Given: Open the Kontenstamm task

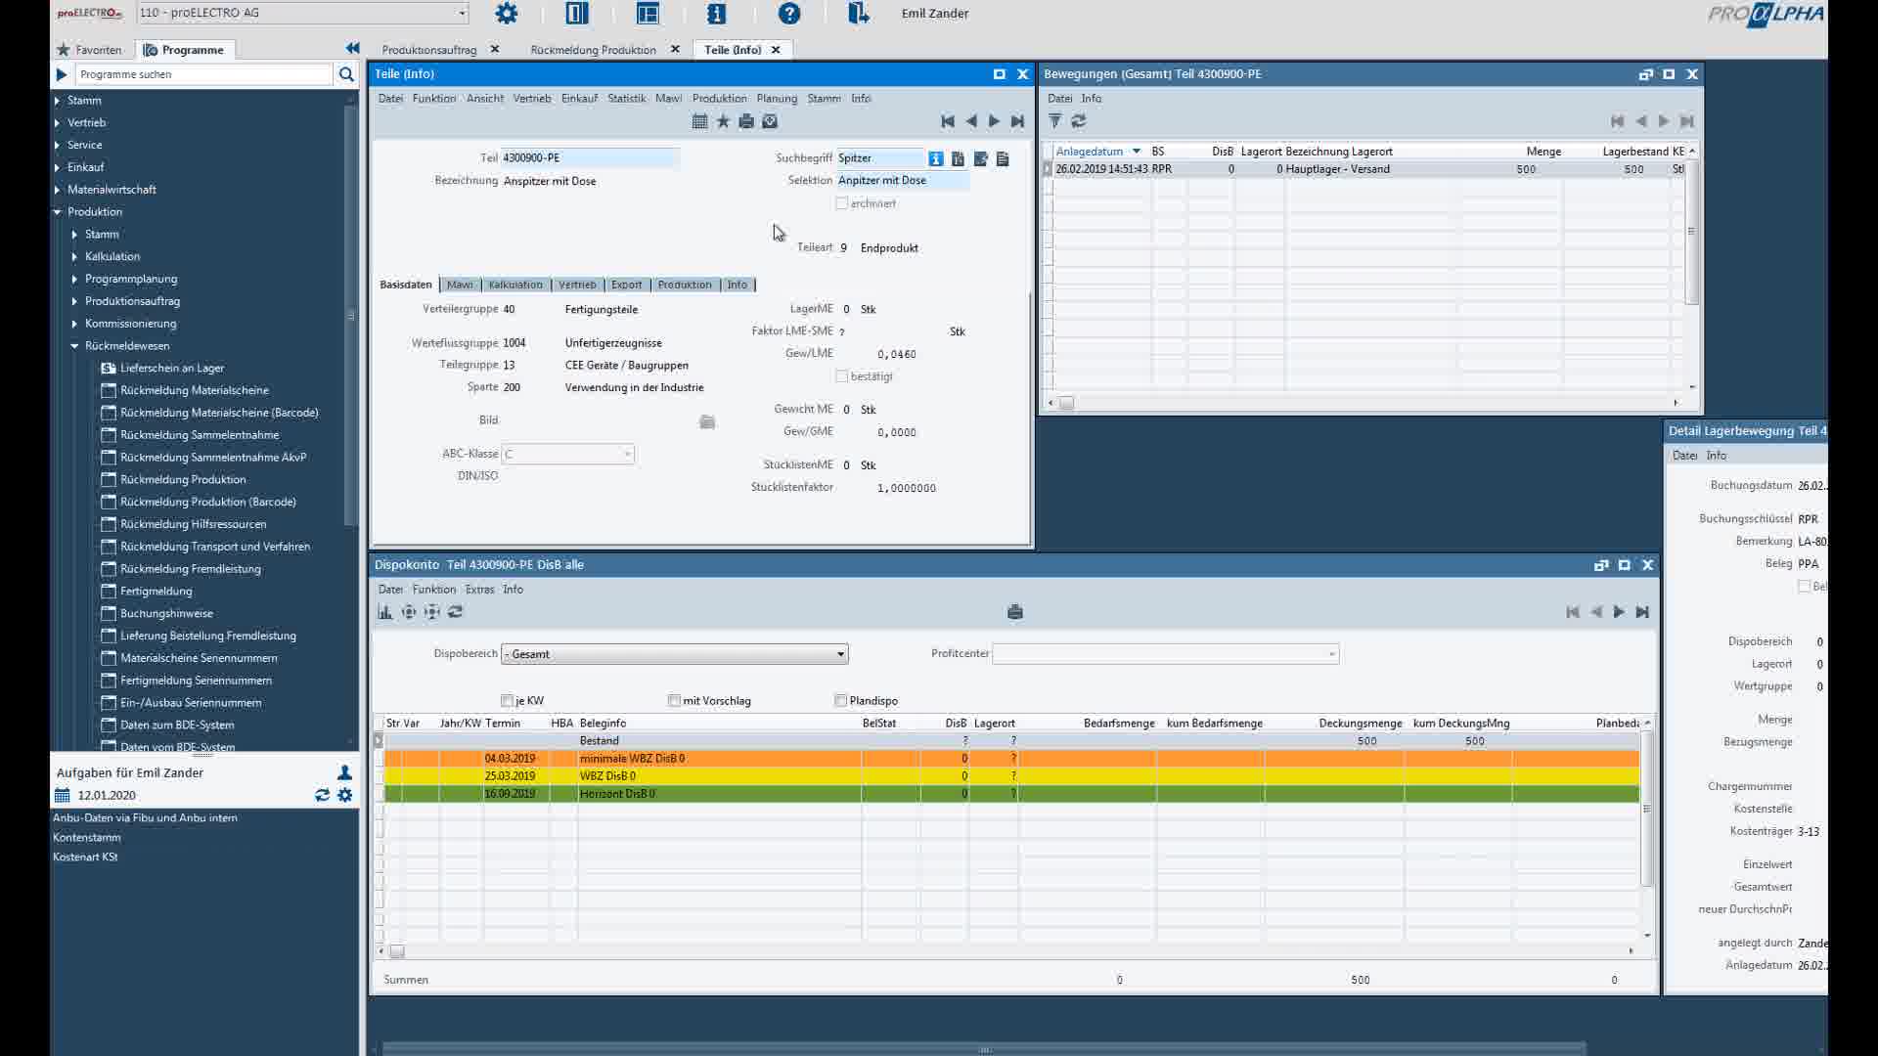Looking at the screenshot, I should click(87, 838).
